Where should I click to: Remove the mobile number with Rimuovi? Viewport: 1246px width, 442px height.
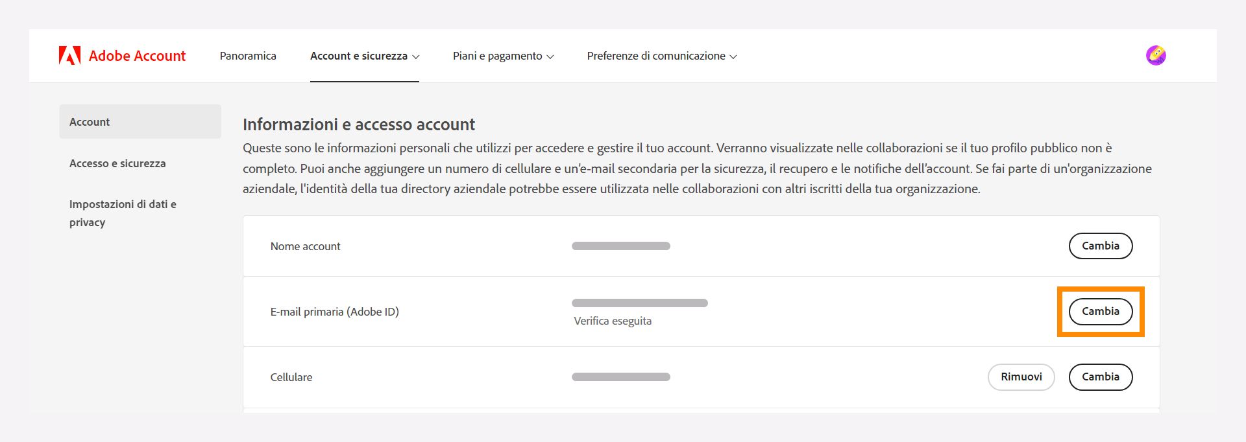(1021, 377)
